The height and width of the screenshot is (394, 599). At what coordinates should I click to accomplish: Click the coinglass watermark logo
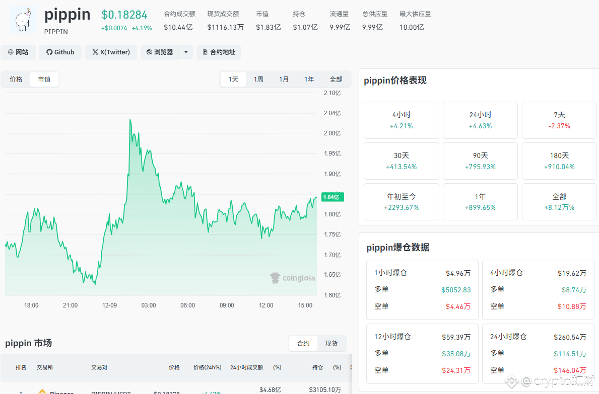[x=293, y=278]
